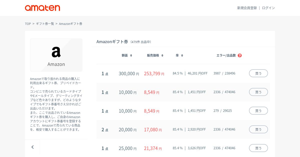Open 新規会員登録 registration page
This screenshot has width=300, height=157.
click(x=247, y=8)
